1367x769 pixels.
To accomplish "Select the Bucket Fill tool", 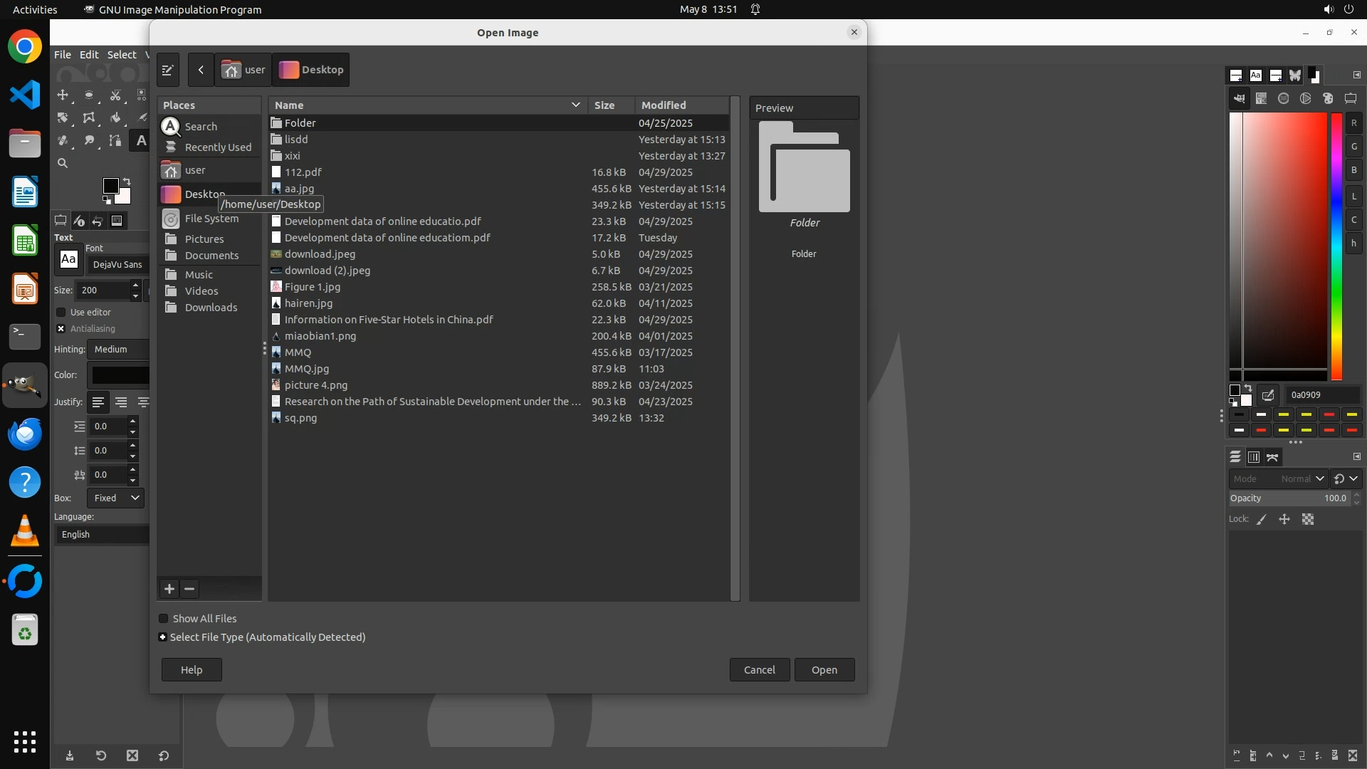I will pyautogui.click(x=115, y=117).
